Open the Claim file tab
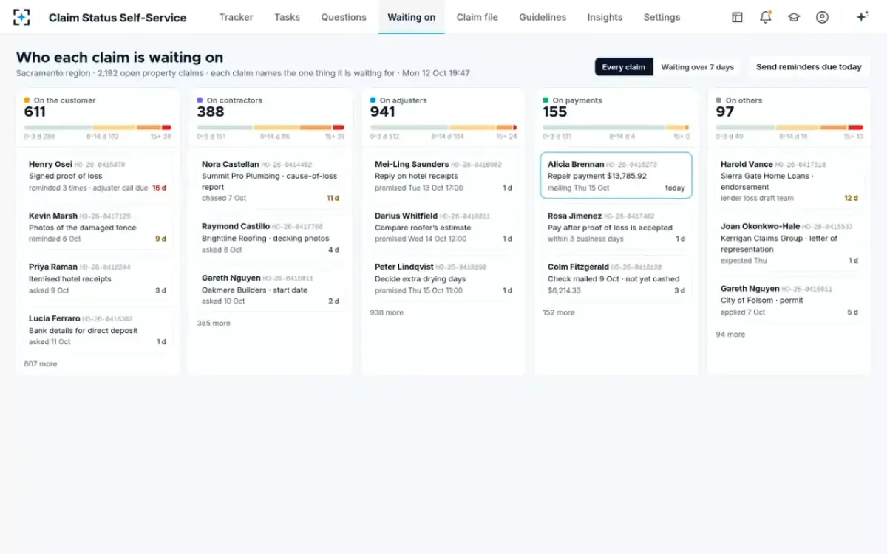 tap(478, 17)
